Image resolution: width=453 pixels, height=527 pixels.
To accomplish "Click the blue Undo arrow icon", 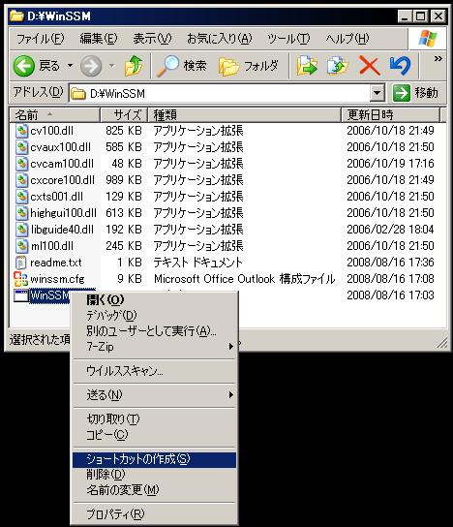I will pyautogui.click(x=400, y=66).
